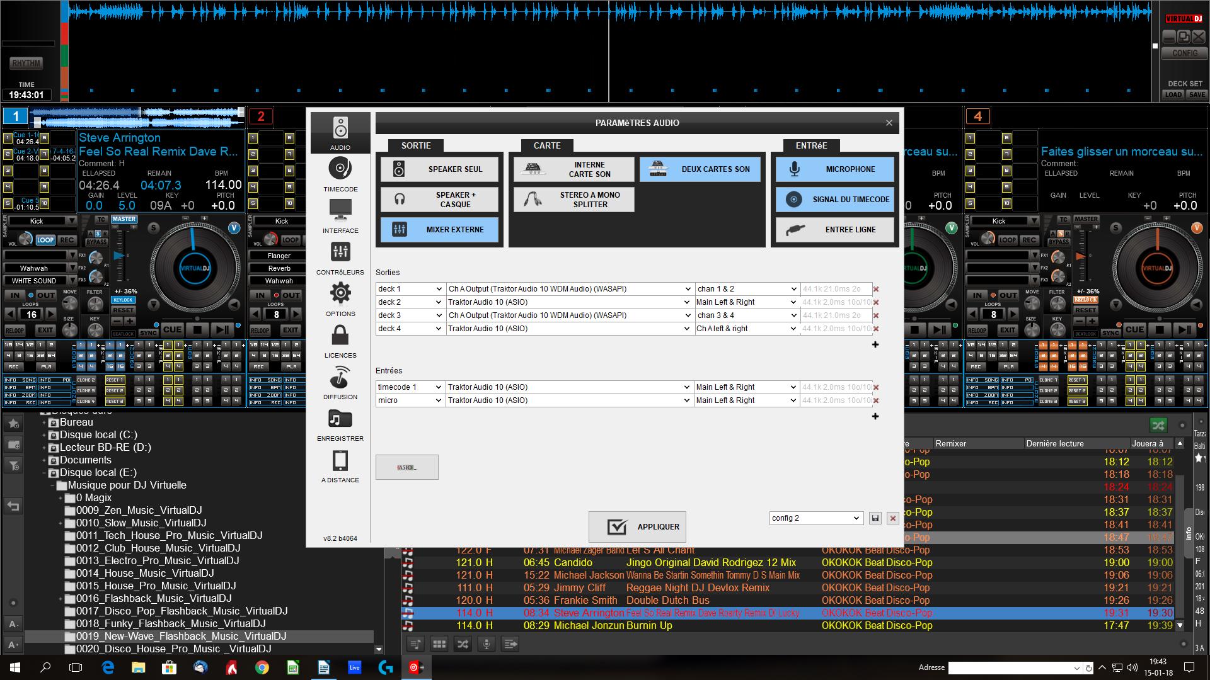
Task: Add a new output row under Sorties
Action: click(x=875, y=344)
